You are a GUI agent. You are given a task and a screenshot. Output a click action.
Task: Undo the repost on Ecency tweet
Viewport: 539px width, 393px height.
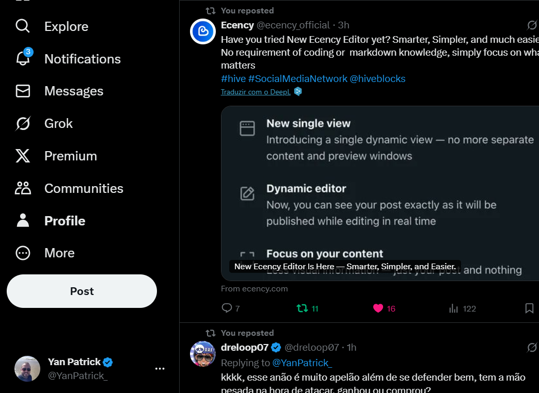tap(307, 308)
